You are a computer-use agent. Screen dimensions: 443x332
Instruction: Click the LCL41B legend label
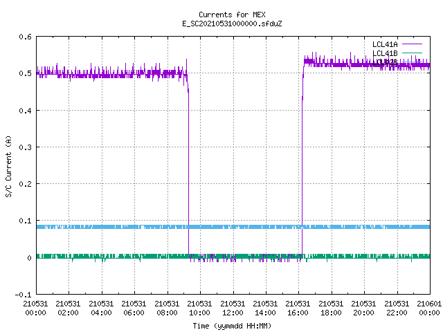coord(385,53)
